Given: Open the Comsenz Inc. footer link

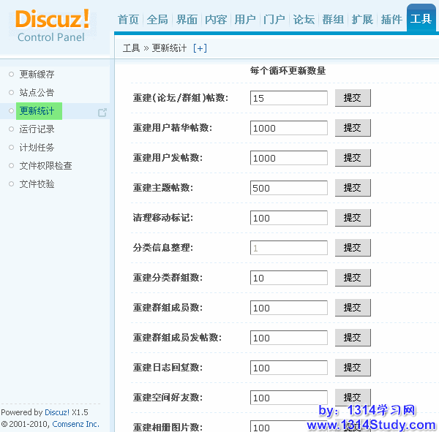Looking at the screenshot, I should (75, 424).
